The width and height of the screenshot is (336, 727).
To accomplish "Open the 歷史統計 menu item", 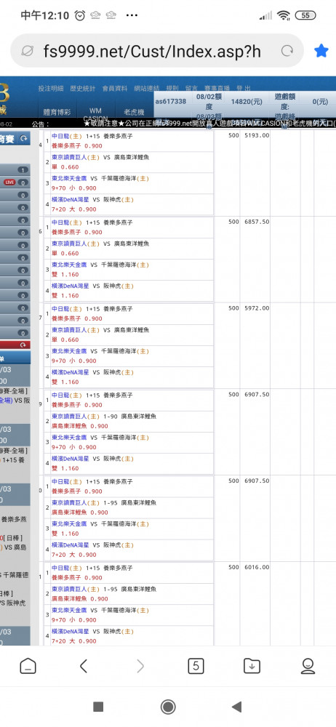I will click(83, 88).
